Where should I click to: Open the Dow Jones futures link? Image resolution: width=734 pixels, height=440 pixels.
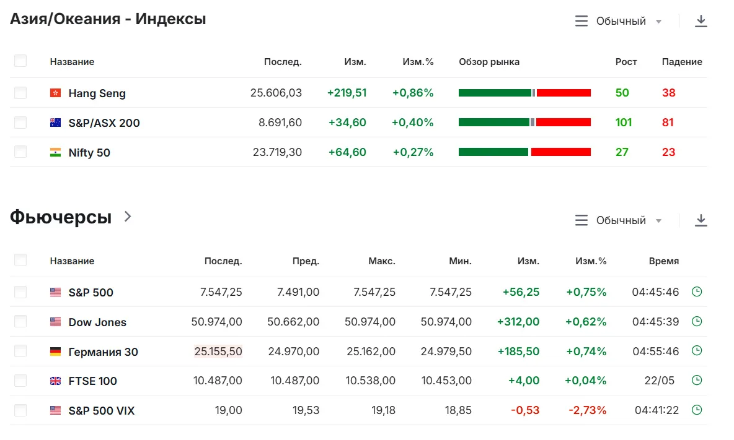click(97, 322)
